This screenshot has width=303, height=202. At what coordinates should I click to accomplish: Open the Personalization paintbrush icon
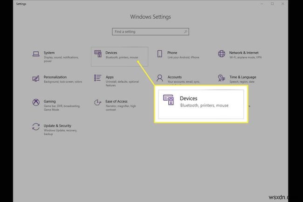point(36,78)
